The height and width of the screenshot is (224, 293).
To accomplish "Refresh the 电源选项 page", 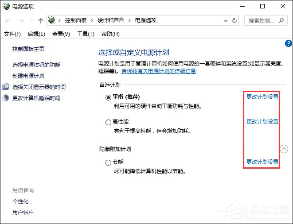I will 234,20.
